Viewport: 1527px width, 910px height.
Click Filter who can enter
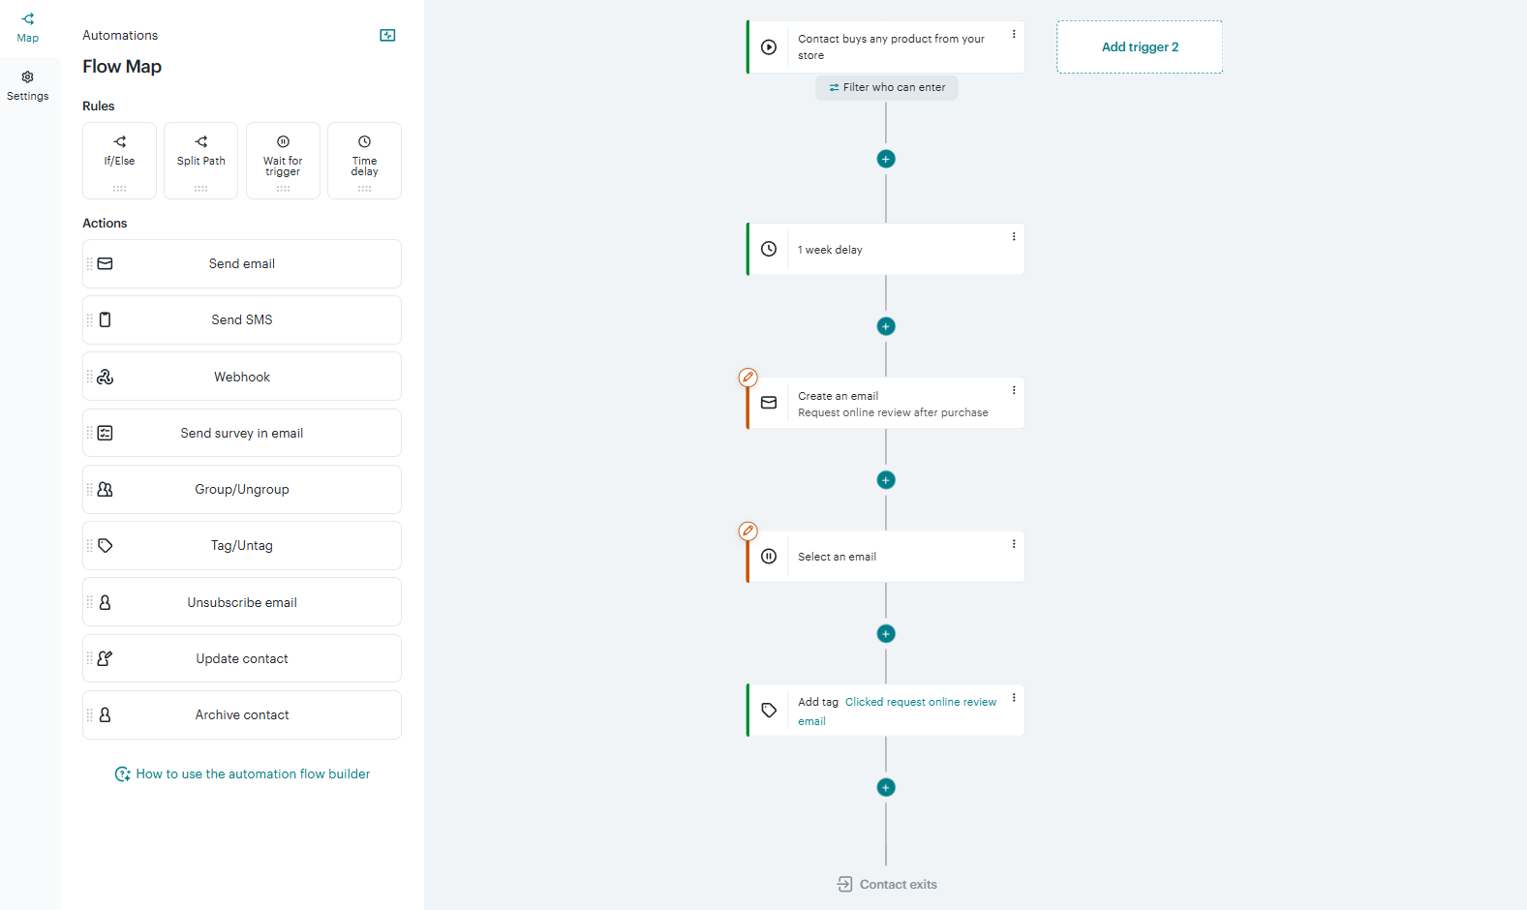pyautogui.click(x=887, y=87)
